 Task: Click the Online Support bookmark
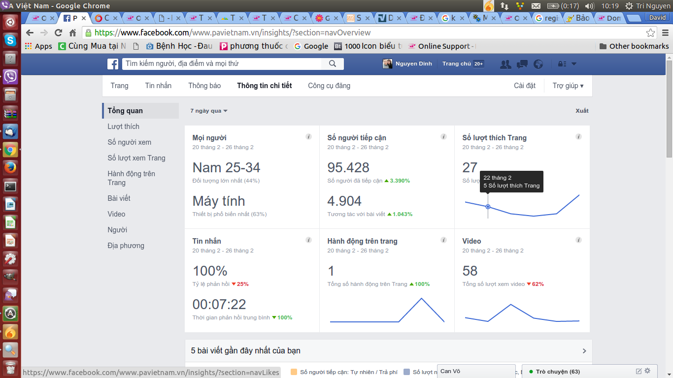(442, 46)
